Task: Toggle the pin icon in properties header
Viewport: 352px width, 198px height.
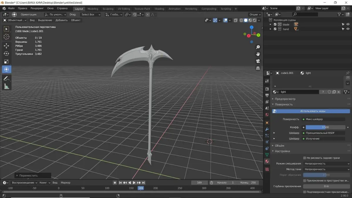Action: click(348, 73)
